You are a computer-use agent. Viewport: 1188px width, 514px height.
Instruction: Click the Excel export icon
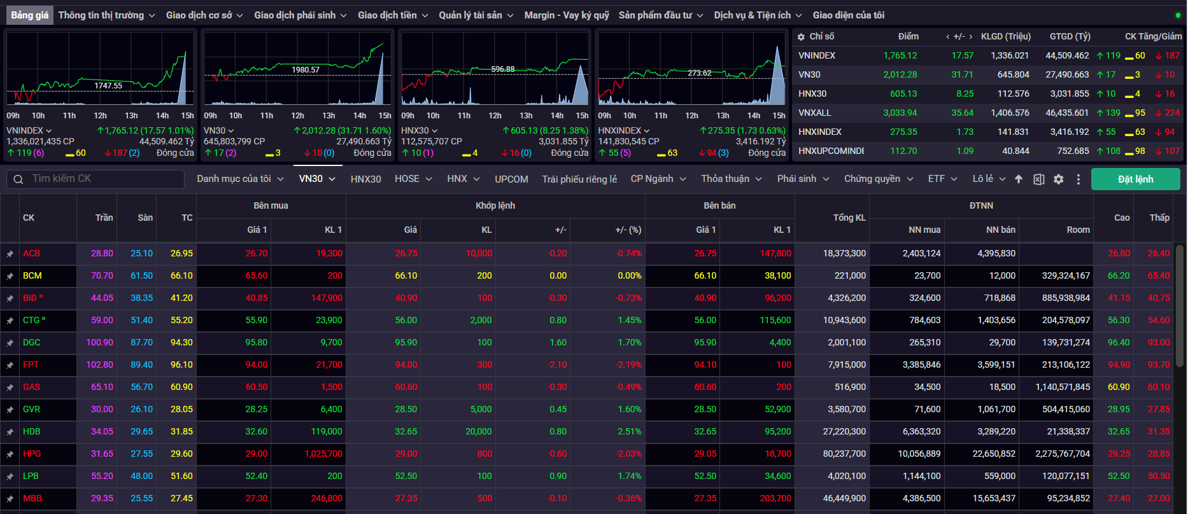click(x=1038, y=179)
